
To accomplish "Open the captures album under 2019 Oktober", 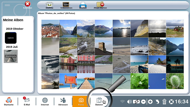I will click(11, 38).
